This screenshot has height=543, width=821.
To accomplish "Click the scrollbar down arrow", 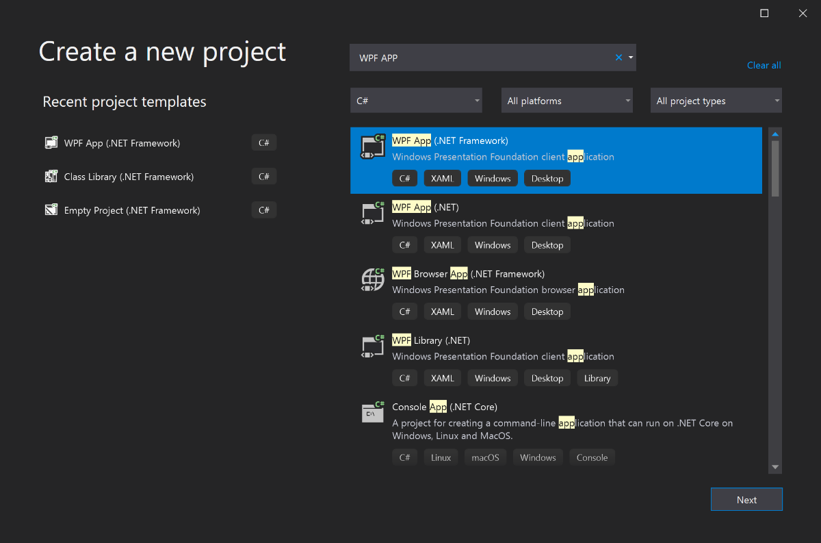I will click(x=775, y=467).
